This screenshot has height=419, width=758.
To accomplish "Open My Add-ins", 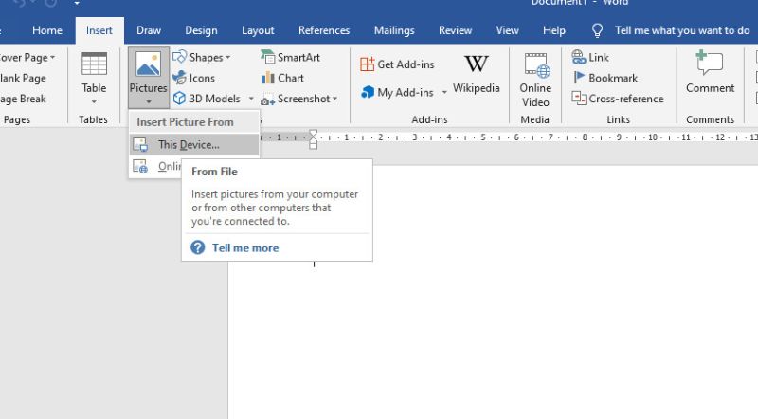I will pos(397,92).
